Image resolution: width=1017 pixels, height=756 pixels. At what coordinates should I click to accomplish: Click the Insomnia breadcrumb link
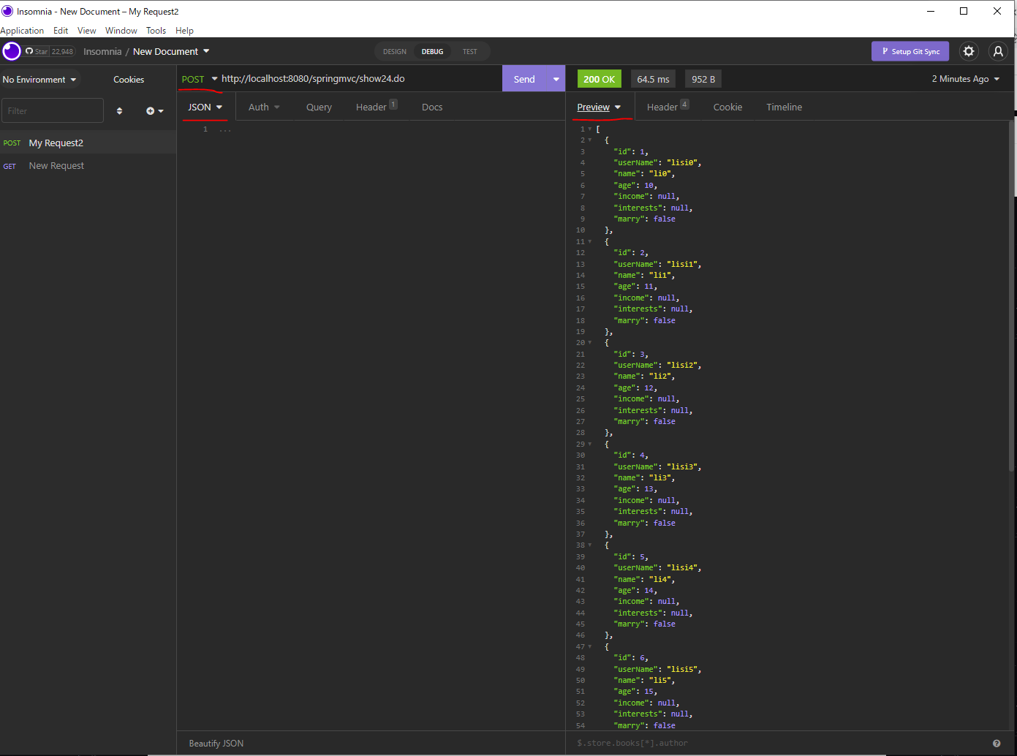102,51
